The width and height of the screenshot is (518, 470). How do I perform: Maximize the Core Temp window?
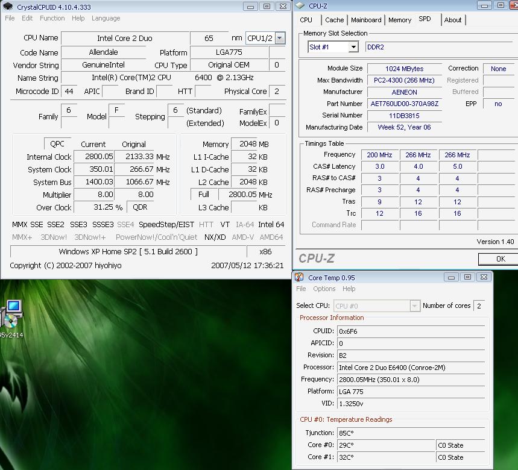[x=467, y=277]
